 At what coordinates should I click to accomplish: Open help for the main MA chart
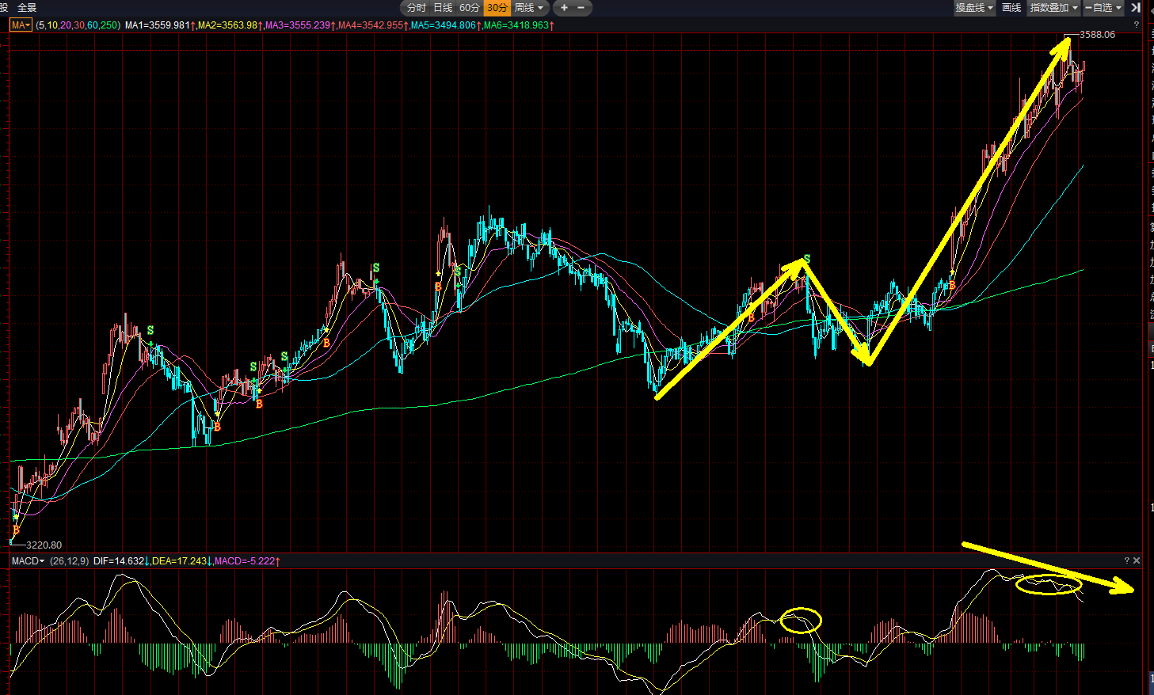tap(1137, 25)
